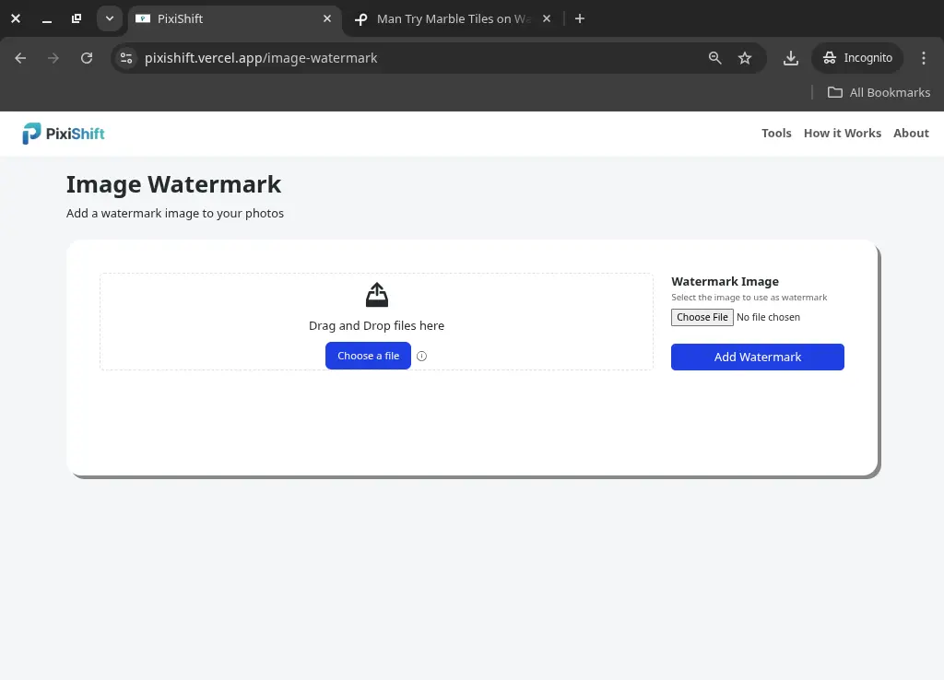Click the PixiShift logo
Viewport: 944px width, 680px height.
tap(64, 134)
